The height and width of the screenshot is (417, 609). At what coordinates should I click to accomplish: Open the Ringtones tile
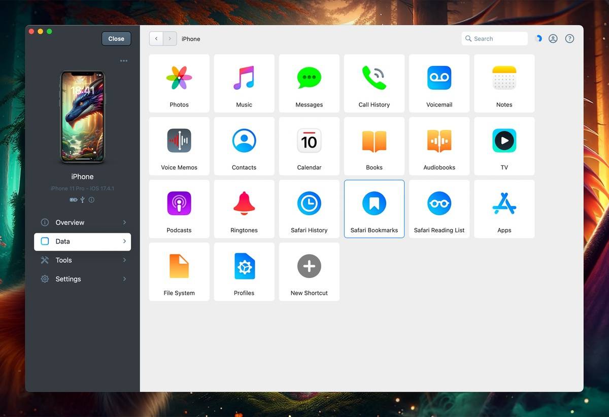pos(244,209)
